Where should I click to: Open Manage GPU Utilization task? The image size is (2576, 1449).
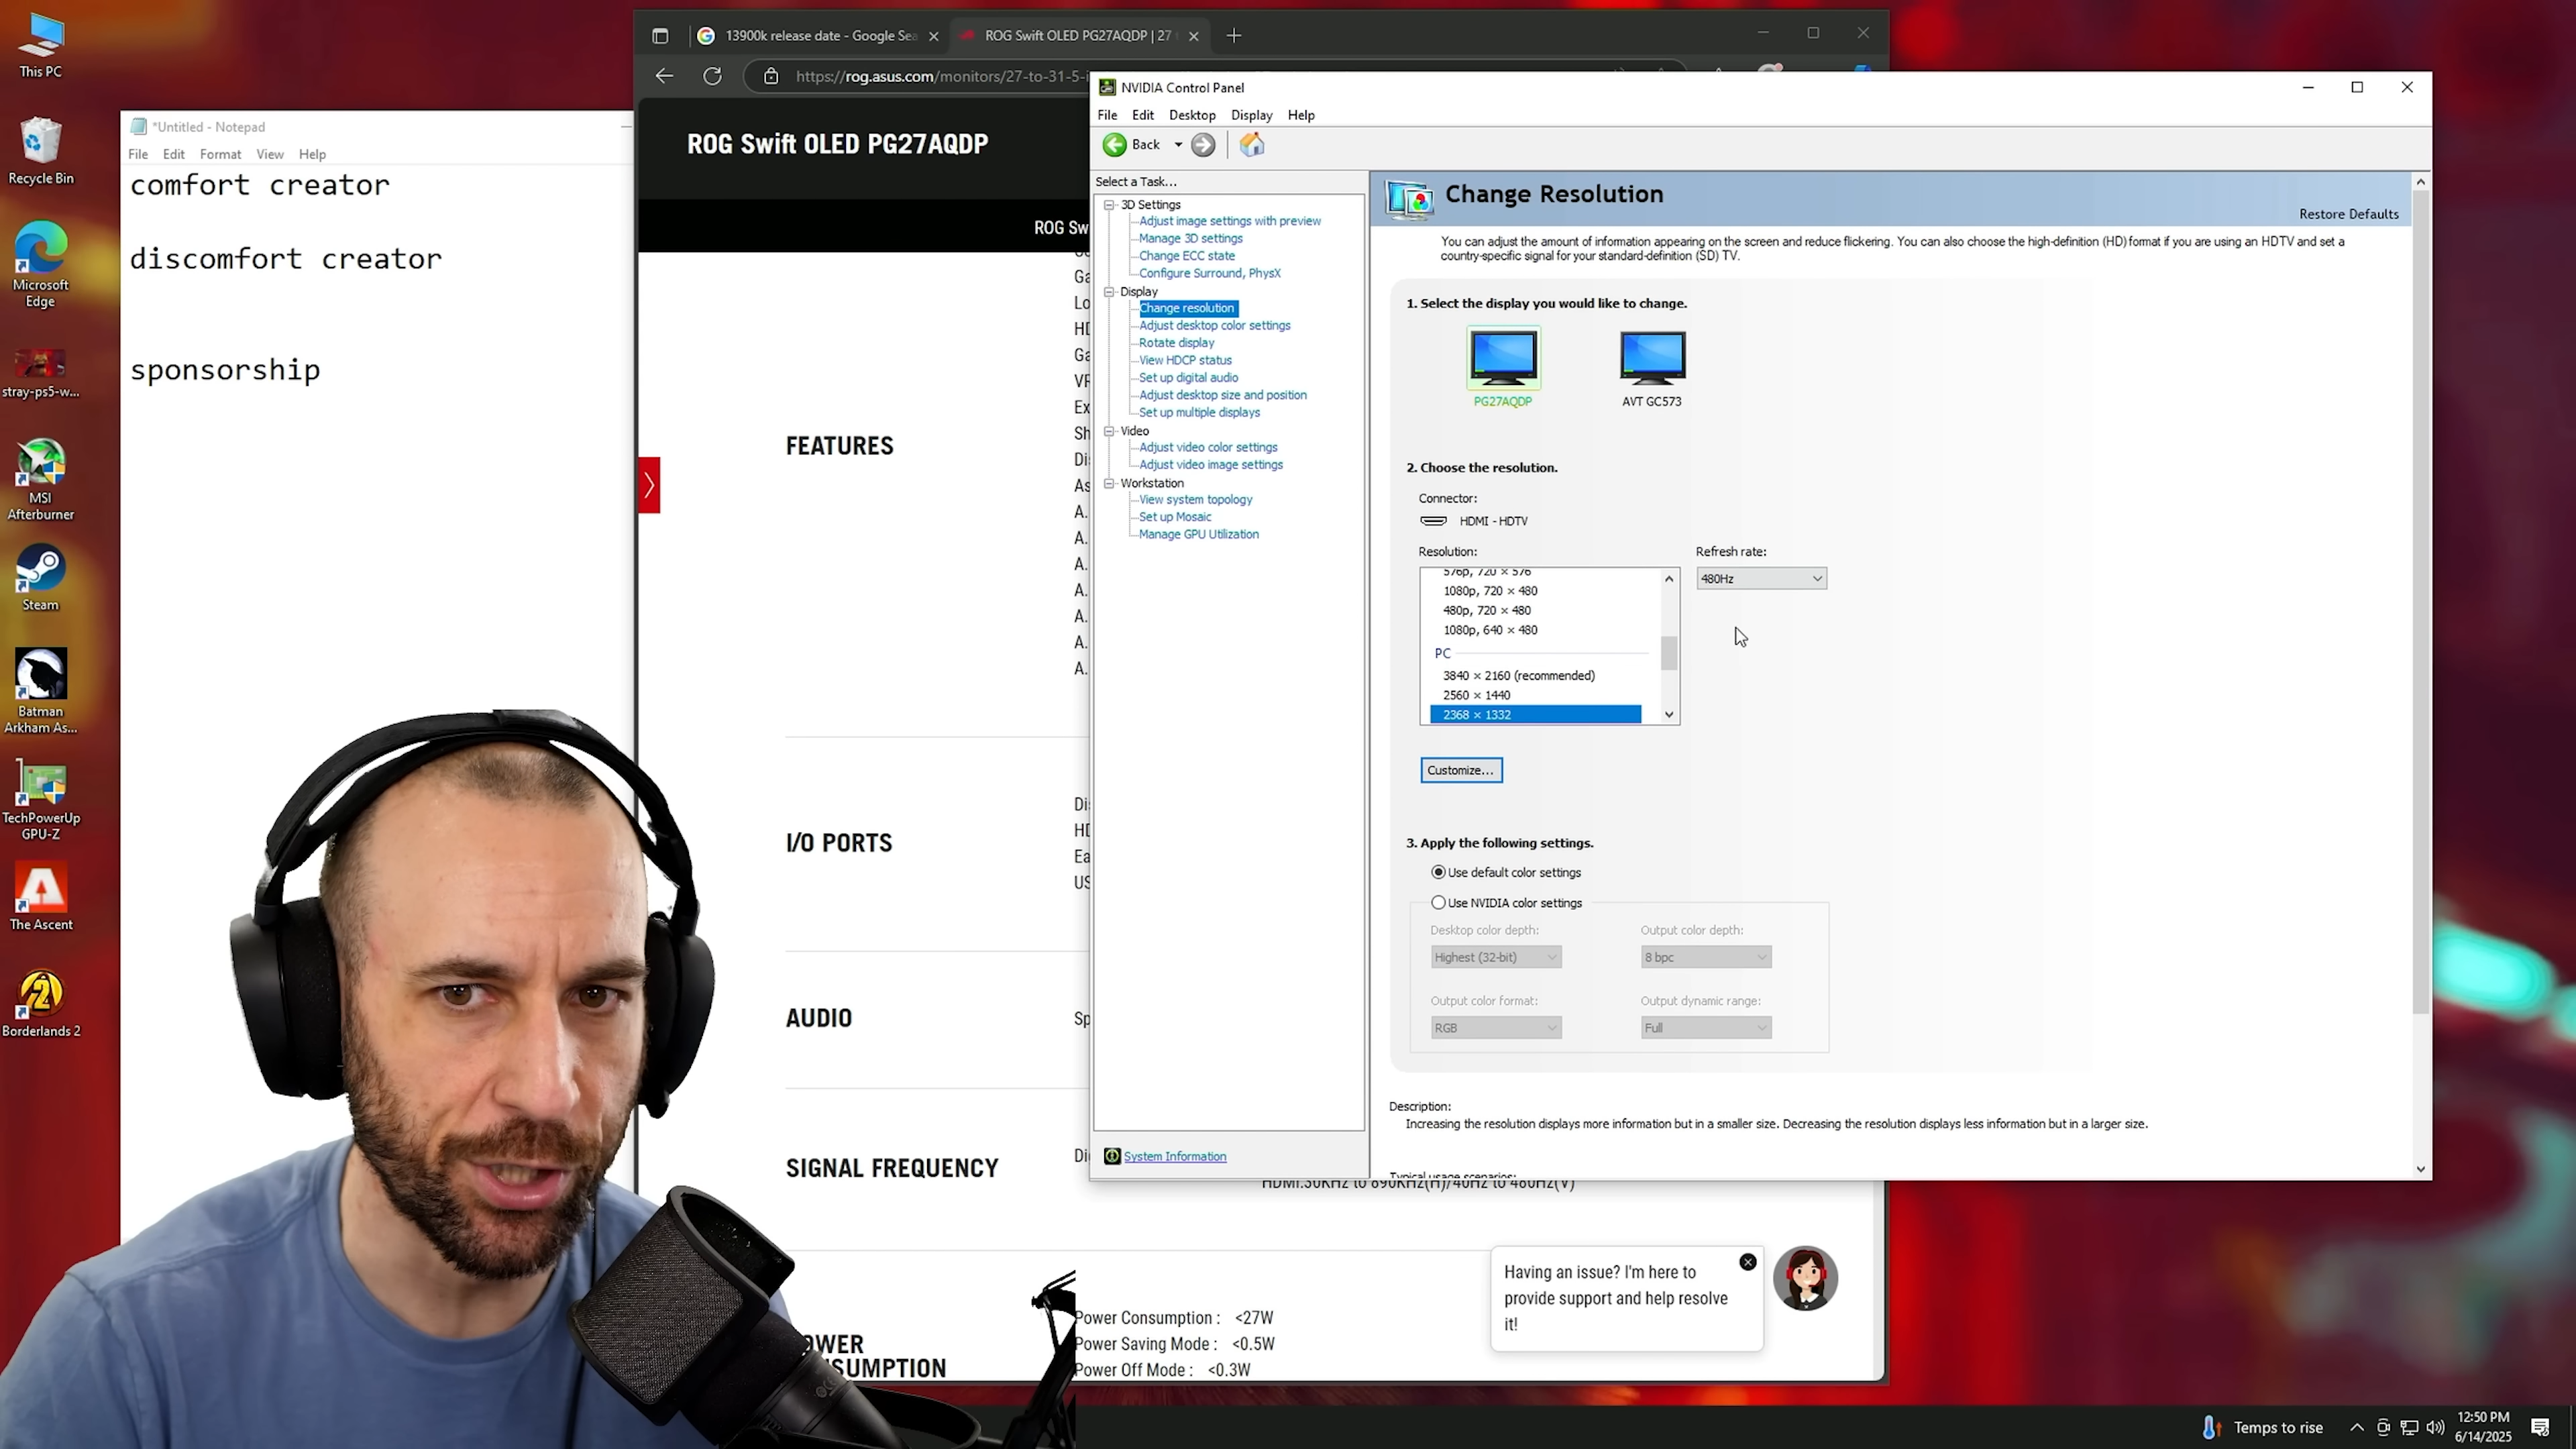coord(1198,534)
